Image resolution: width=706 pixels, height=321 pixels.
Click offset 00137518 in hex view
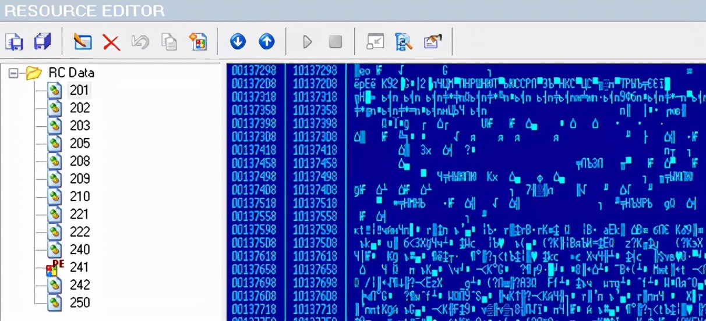(253, 204)
